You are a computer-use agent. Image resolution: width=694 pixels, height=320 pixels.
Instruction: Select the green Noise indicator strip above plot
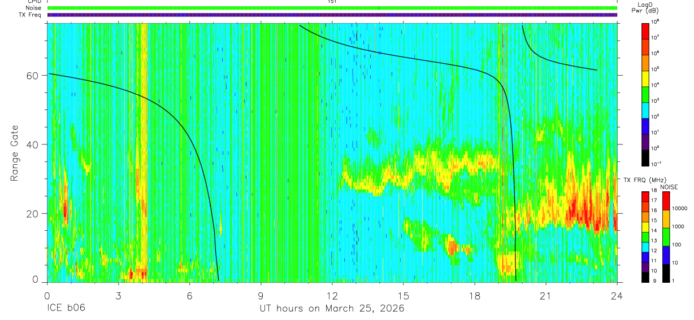pos(332,8)
